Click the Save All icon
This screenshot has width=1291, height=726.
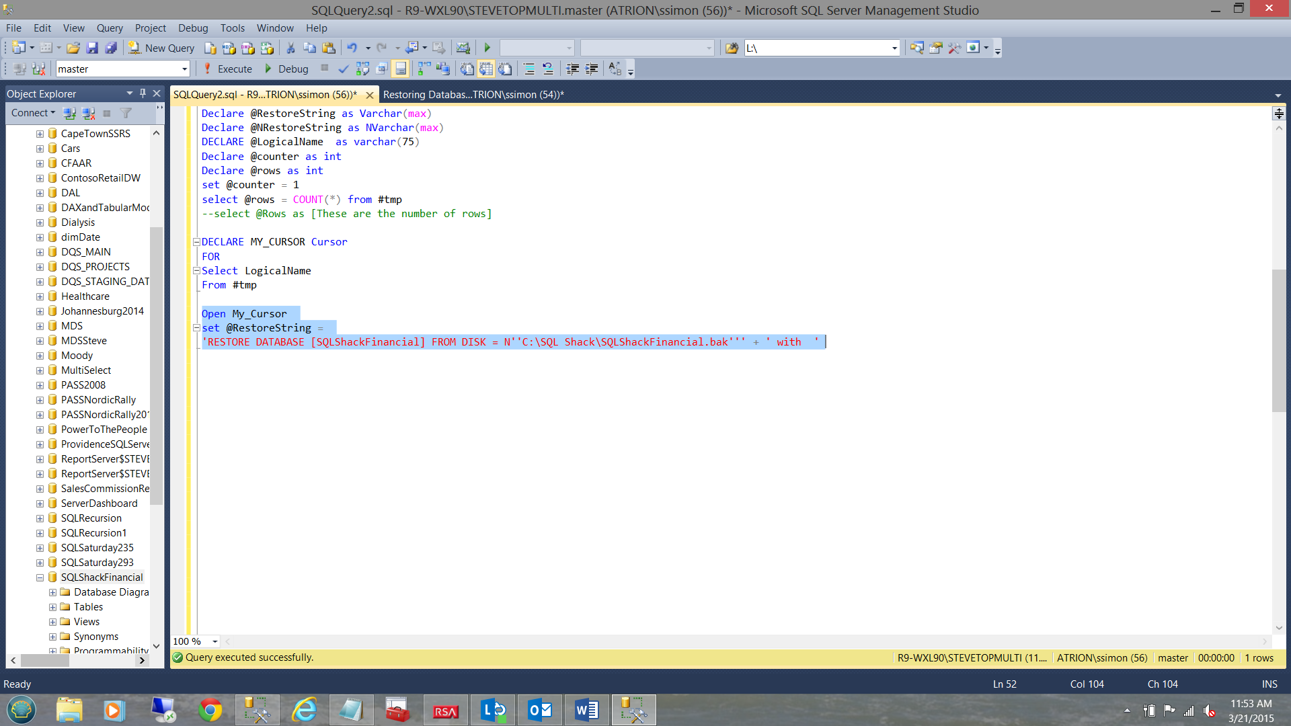[111, 48]
